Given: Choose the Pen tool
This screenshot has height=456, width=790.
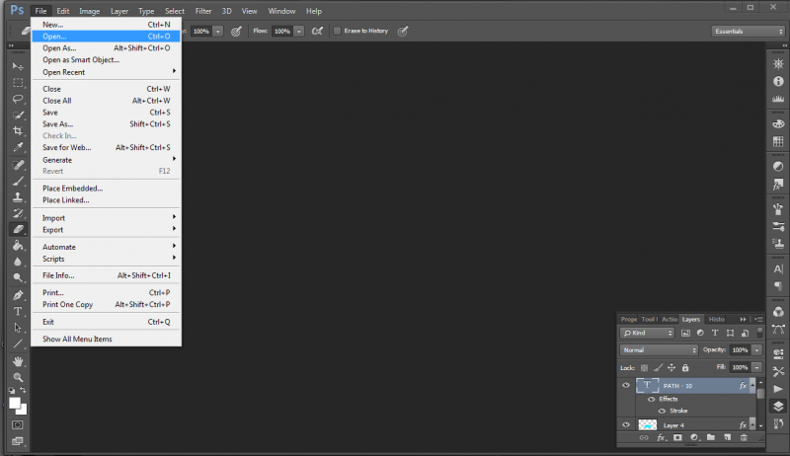Looking at the screenshot, I should (x=18, y=294).
